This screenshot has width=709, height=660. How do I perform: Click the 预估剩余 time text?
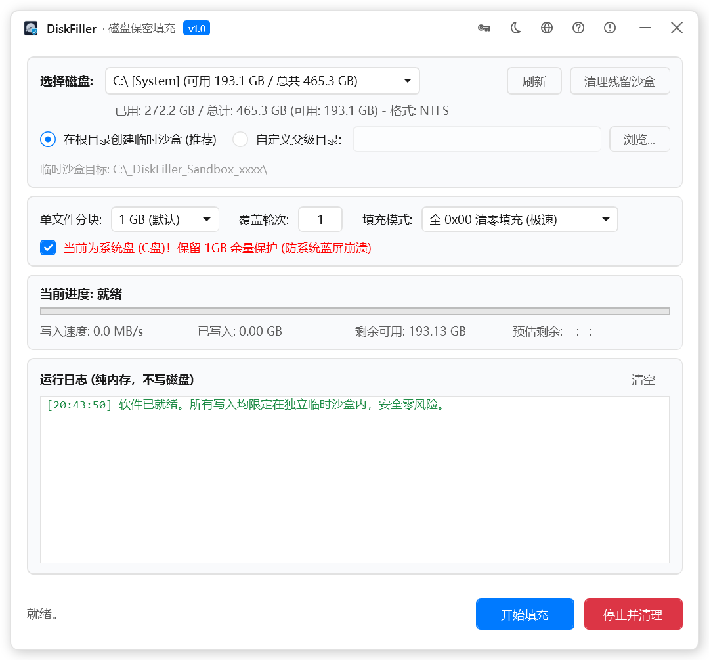pyautogui.click(x=557, y=332)
